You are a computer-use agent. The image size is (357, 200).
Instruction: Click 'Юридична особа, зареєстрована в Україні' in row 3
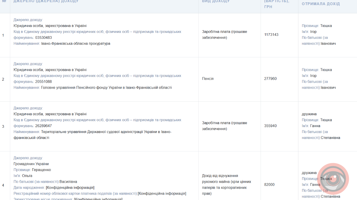point(50,114)
